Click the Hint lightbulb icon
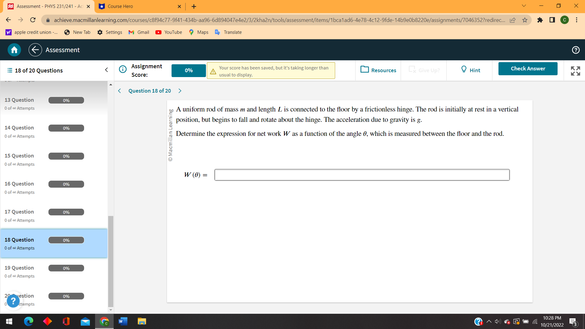The image size is (585, 329). point(464,70)
